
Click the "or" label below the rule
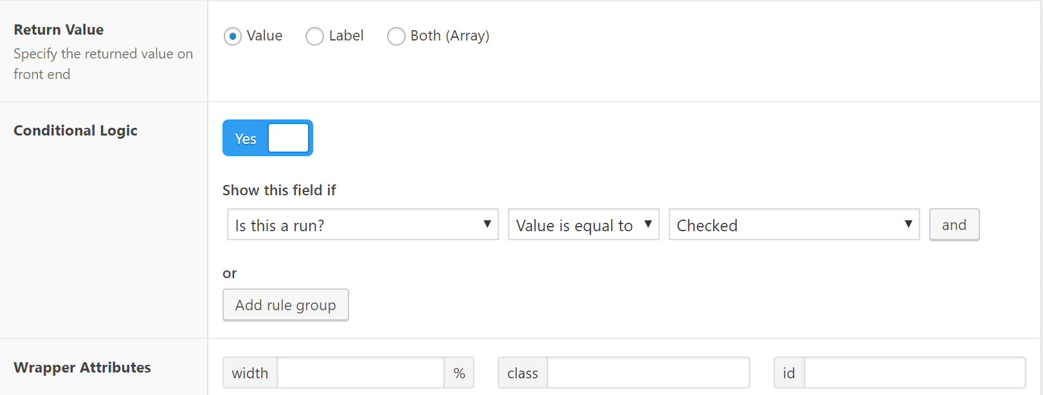230,273
